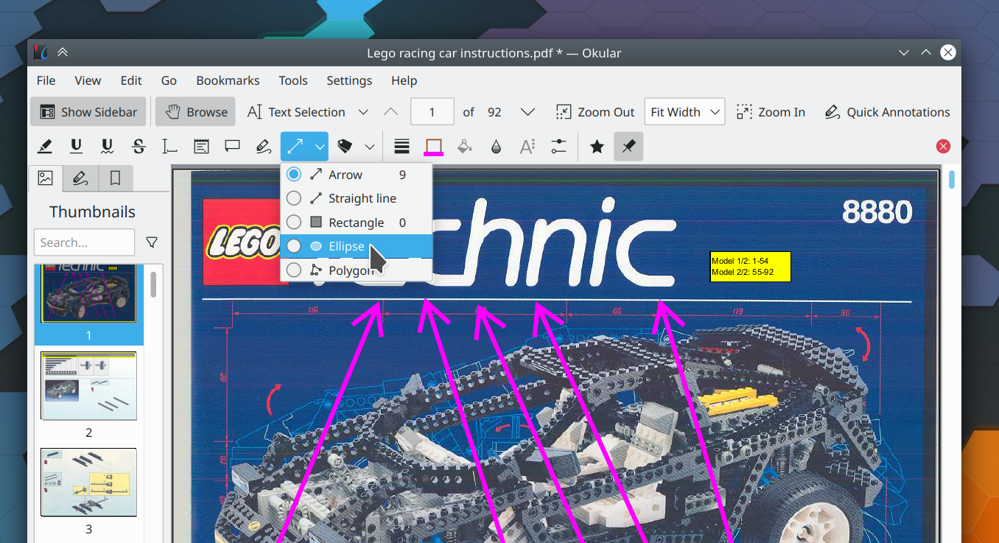Select the Typewriter annotation tool
Viewport: 999px width, 543px height.
pos(169,146)
